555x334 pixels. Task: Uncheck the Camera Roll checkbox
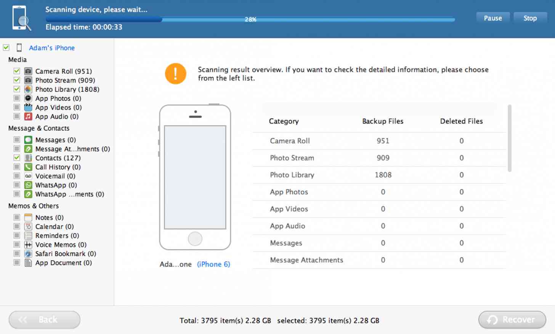[x=17, y=71]
